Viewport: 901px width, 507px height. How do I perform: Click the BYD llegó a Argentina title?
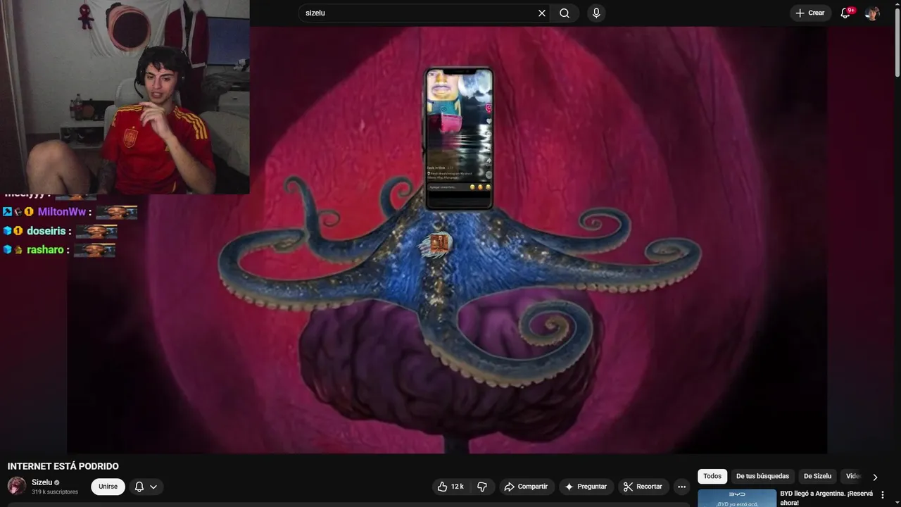[x=826, y=499]
